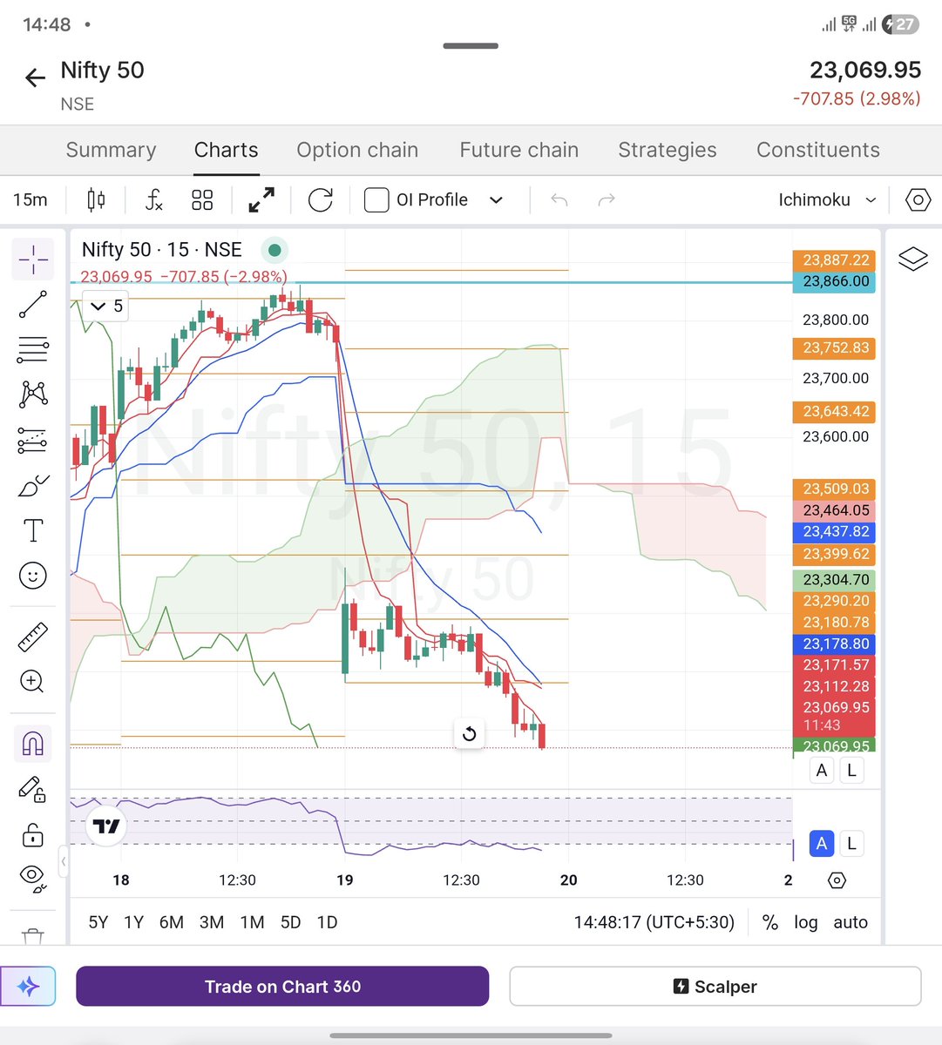This screenshot has width=942, height=1045.
Task: Expand the OI Profile dropdown arrow
Action: pyautogui.click(x=496, y=200)
